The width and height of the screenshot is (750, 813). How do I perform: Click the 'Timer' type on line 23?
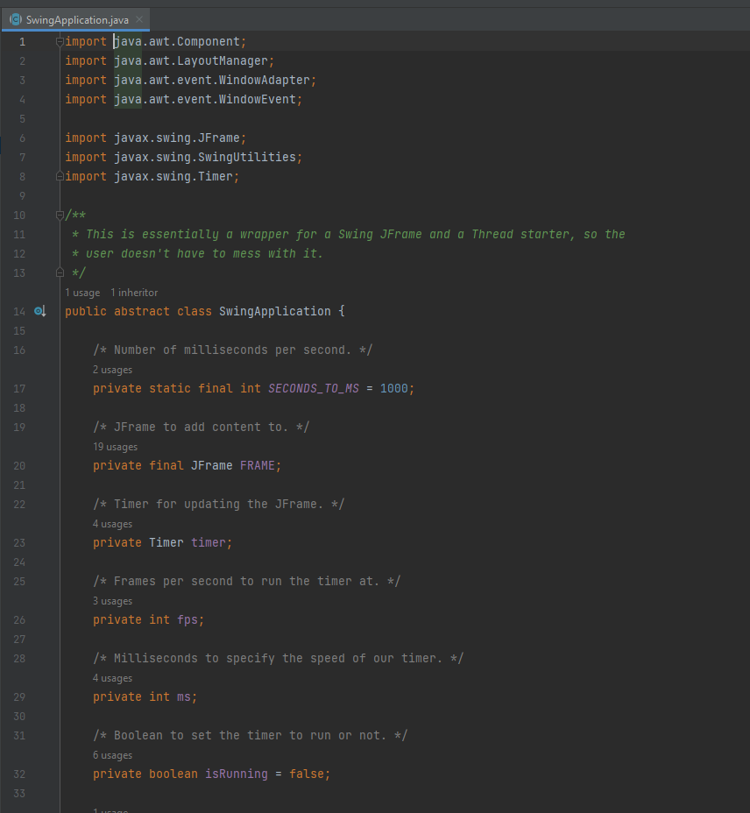[x=166, y=543]
